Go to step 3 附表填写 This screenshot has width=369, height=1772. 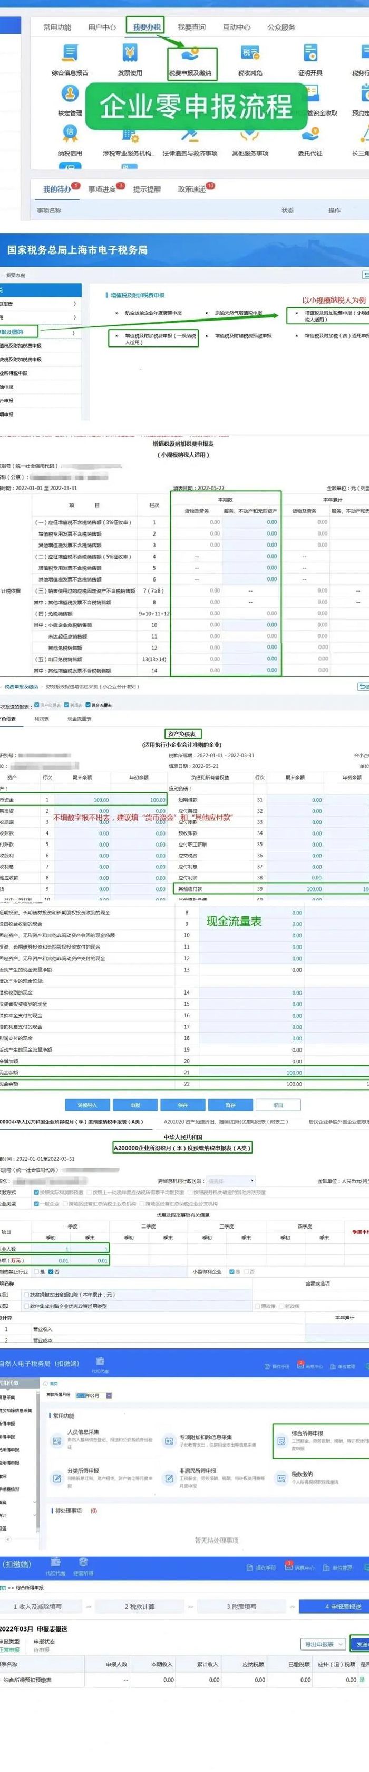[241, 1606]
